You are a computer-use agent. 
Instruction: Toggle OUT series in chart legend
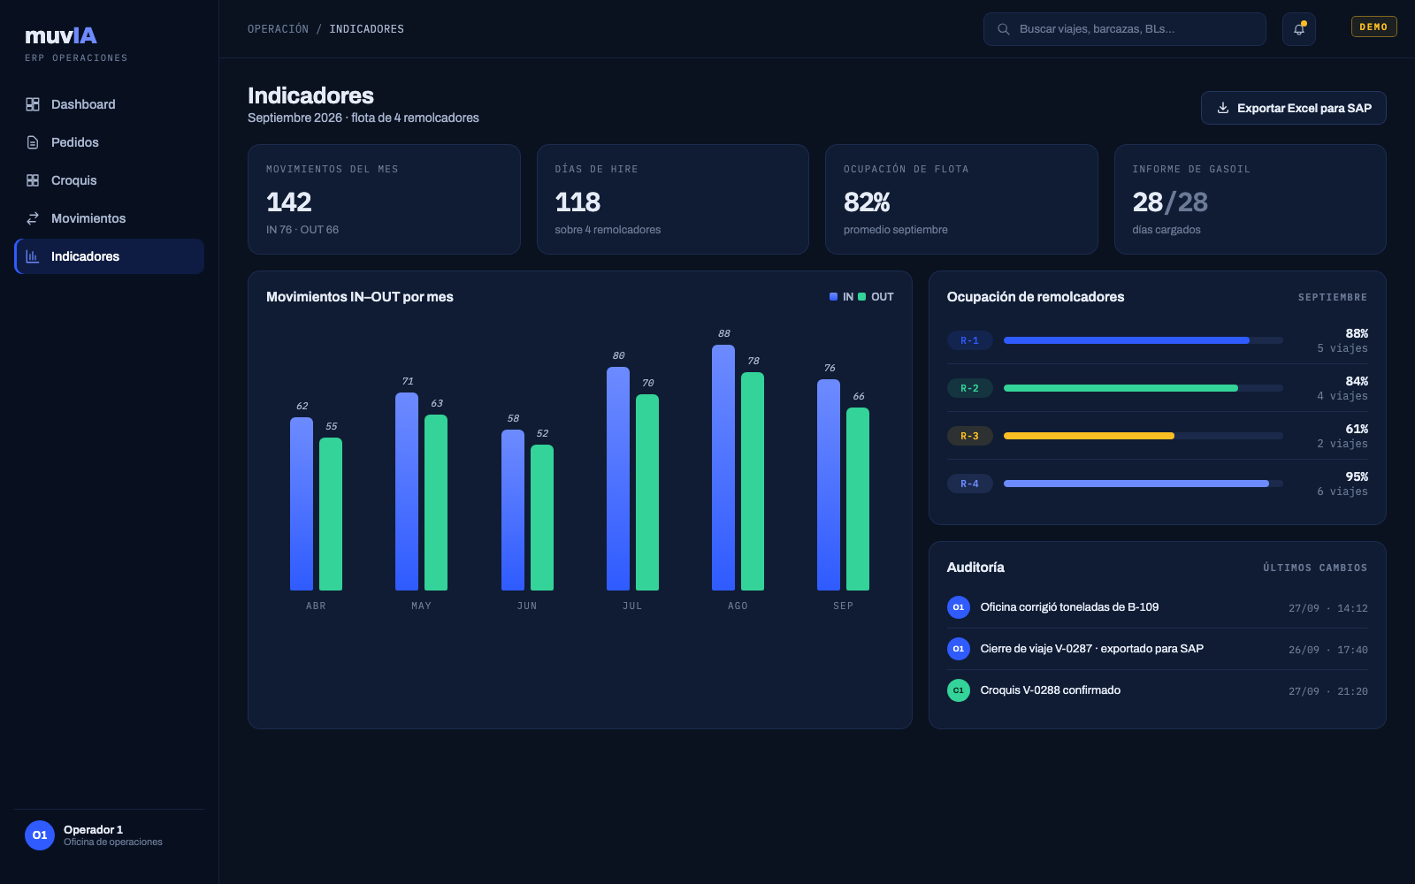pos(876,297)
